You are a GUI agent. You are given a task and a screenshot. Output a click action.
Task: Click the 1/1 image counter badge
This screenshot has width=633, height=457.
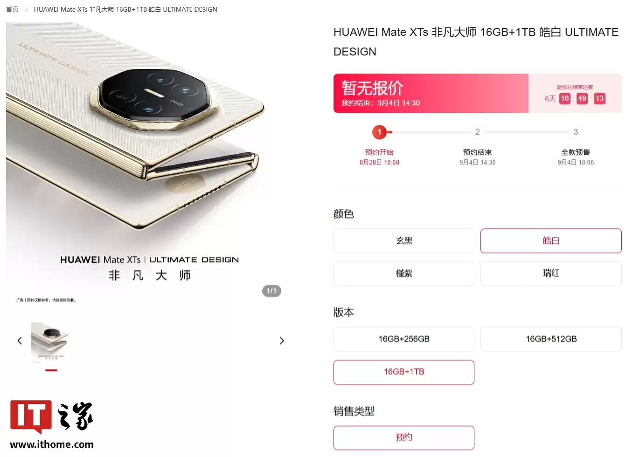(x=271, y=291)
